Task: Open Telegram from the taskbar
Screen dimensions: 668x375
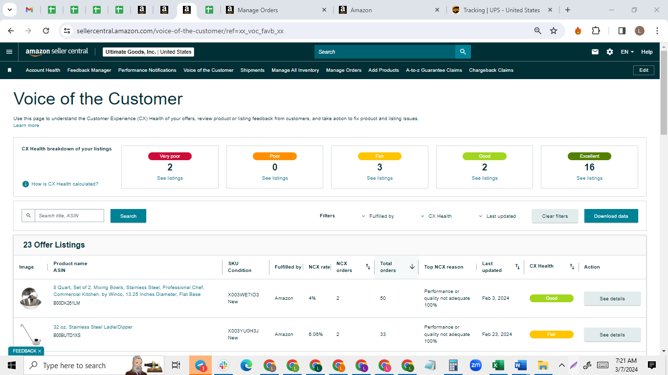Action: point(201,365)
